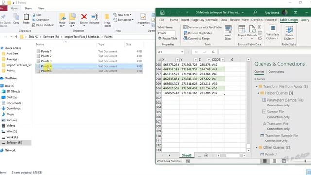Click the vertical scrollbar down arrow in Excel
The width and height of the screenshot is (311, 175).
pyautogui.click(x=248, y=151)
